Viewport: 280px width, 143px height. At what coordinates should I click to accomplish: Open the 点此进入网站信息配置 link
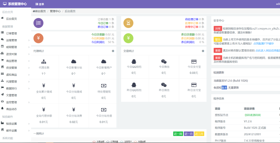tap(268, 50)
